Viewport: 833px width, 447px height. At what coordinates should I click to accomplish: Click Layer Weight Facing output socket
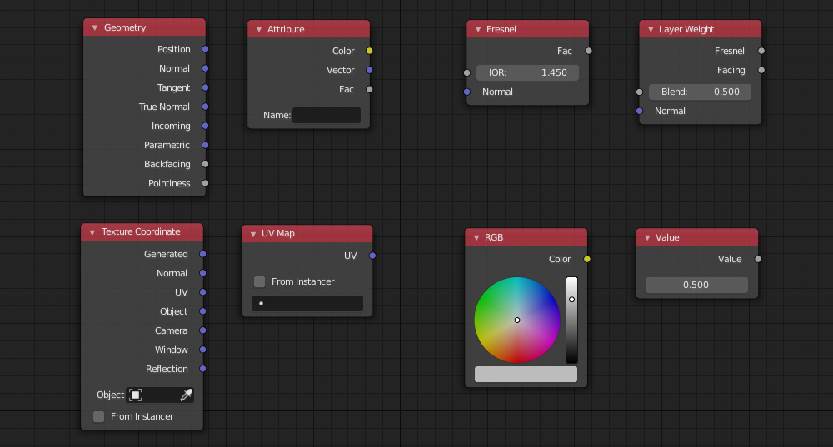click(x=761, y=70)
